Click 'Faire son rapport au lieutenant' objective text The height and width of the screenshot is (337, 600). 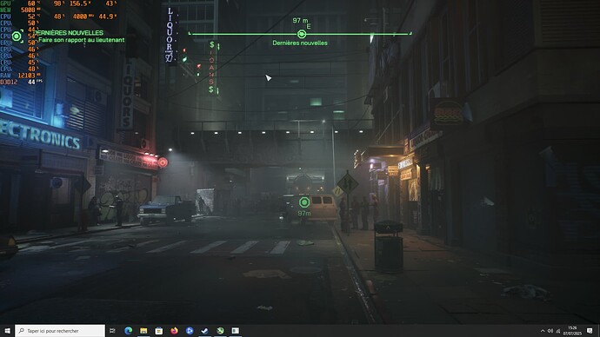click(82, 40)
